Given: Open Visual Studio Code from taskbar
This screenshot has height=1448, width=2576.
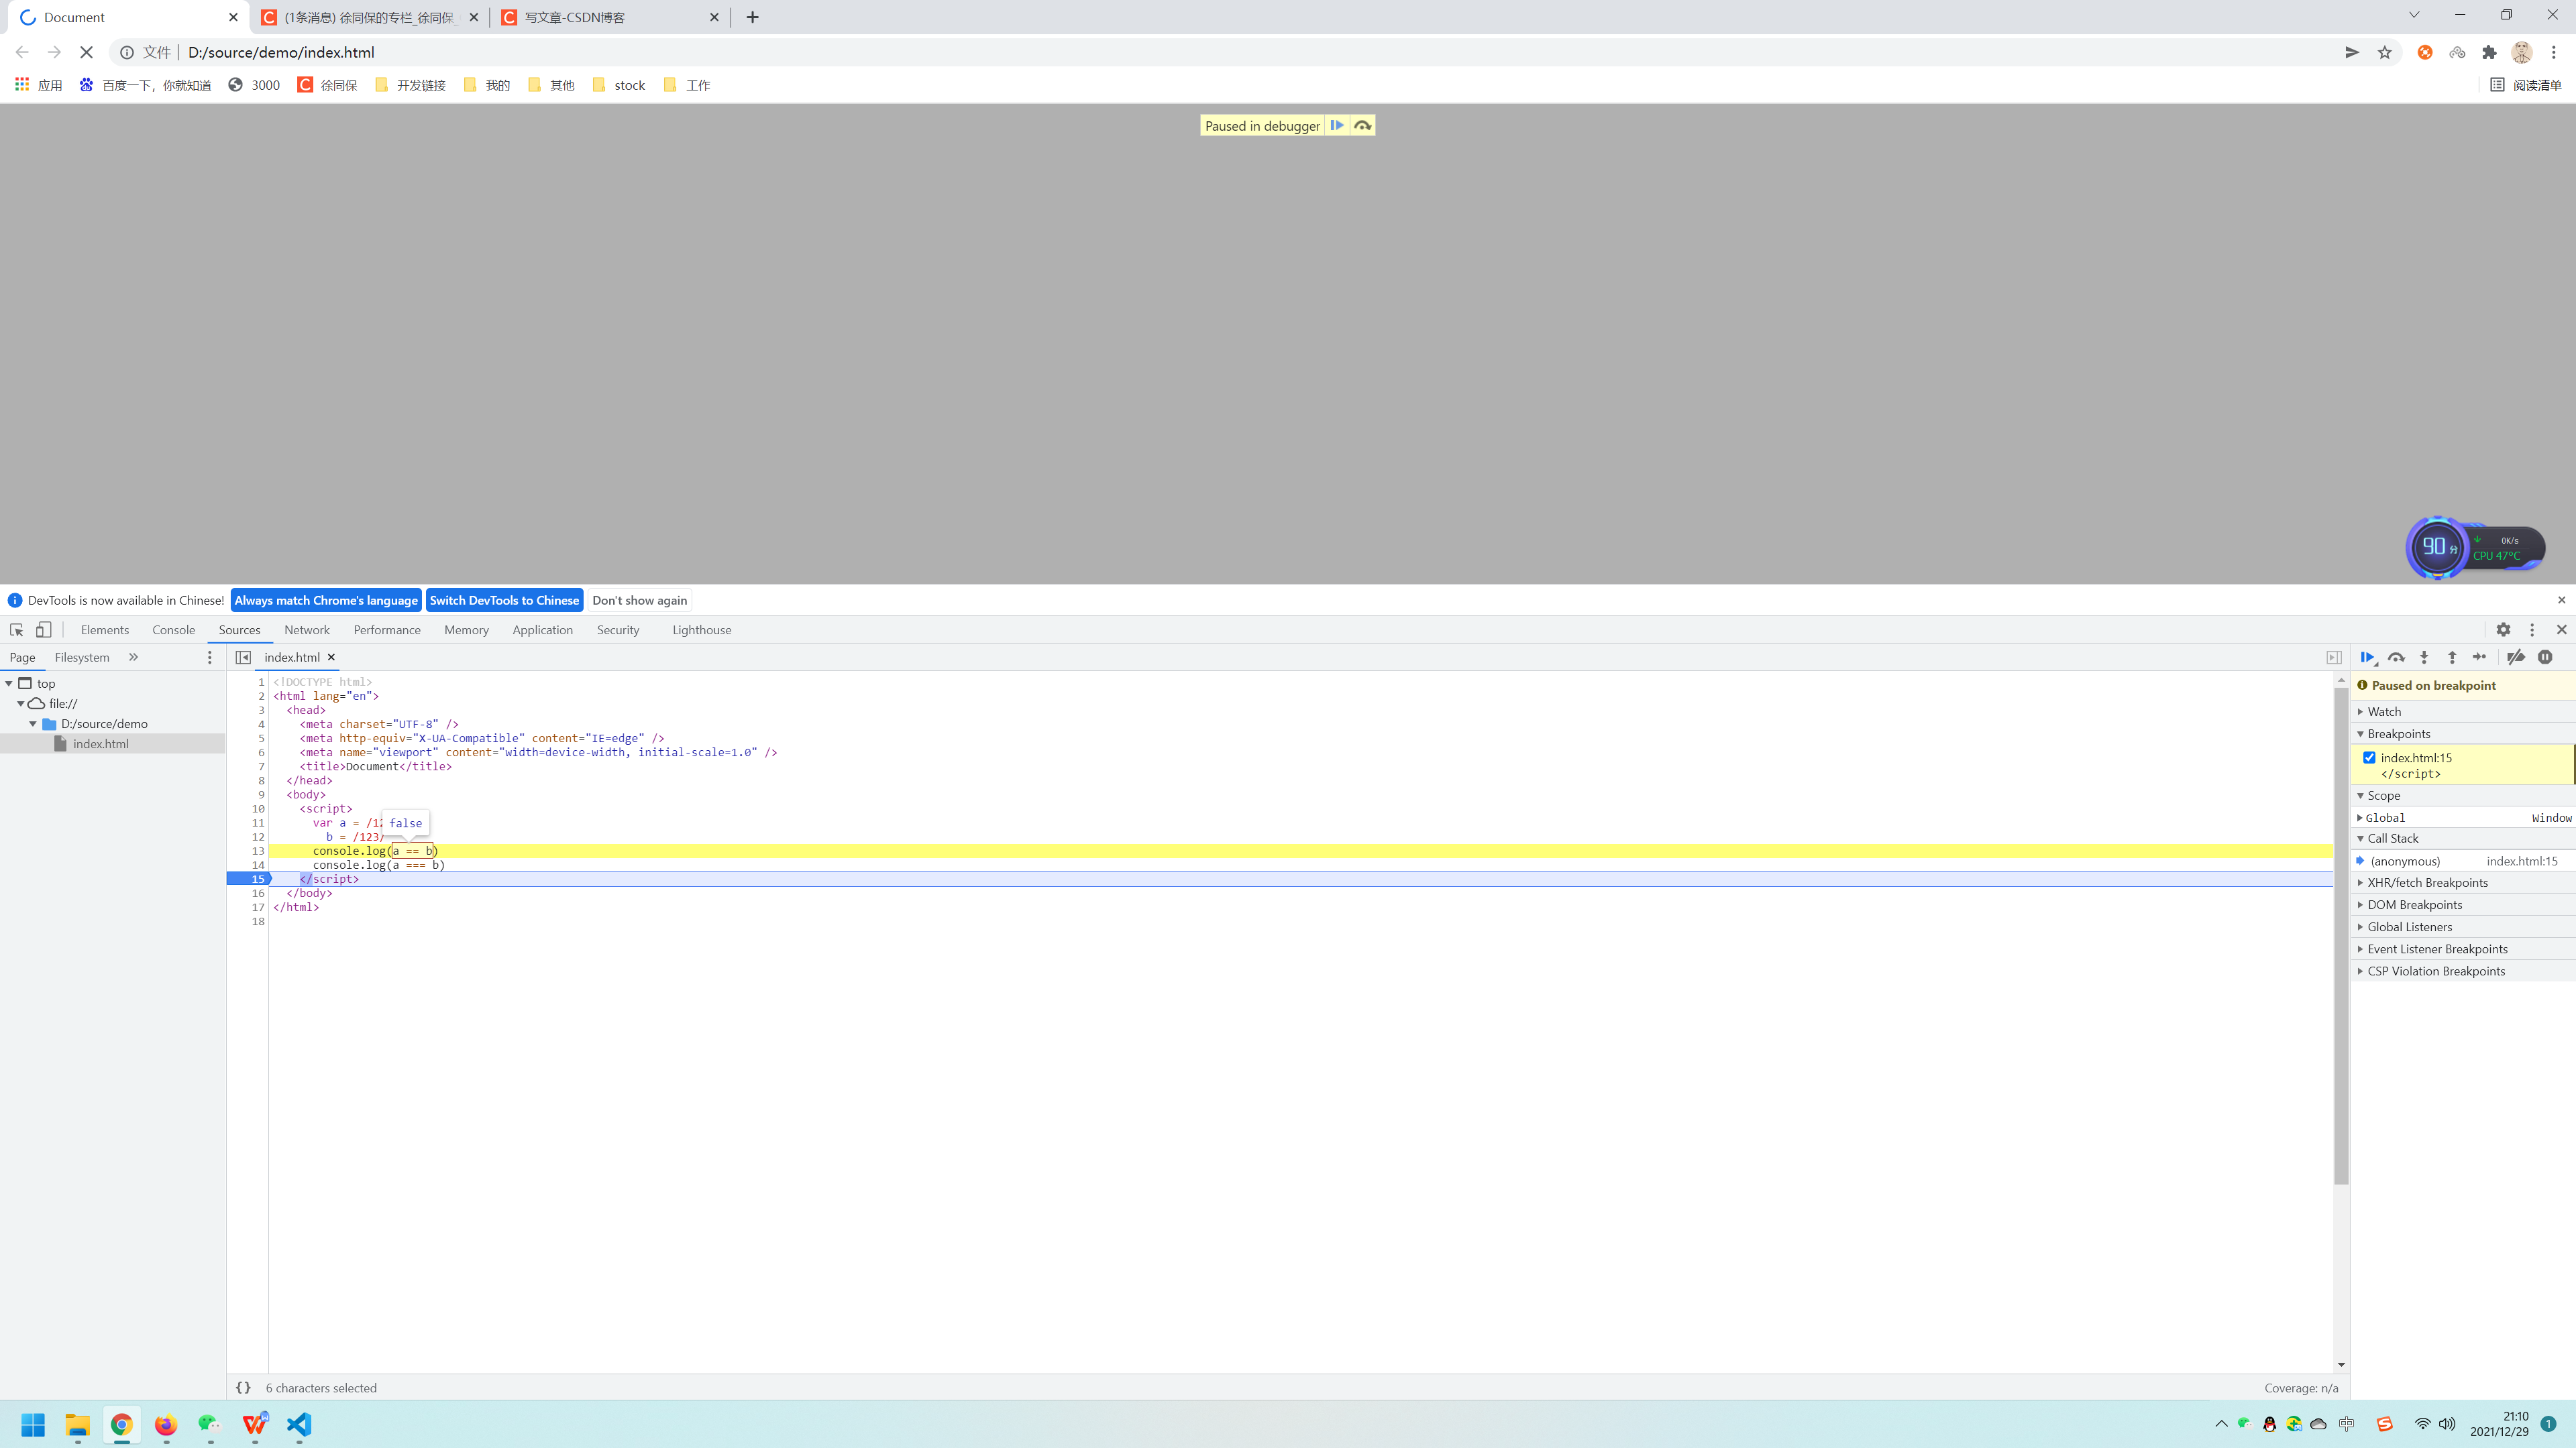Looking at the screenshot, I should pyautogui.click(x=299, y=1424).
